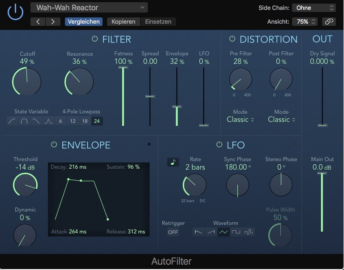Click the link chain icon
The image size is (344, 270).
(329, 21)
